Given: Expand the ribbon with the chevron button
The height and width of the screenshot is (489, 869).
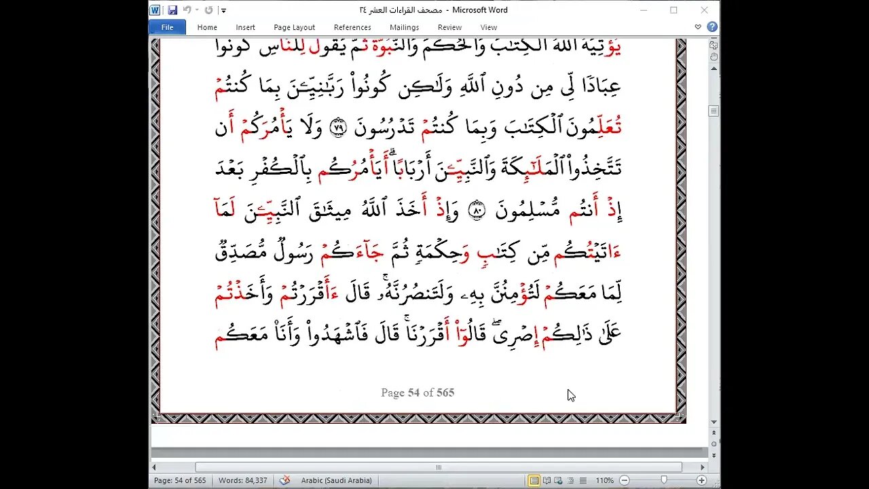Looking at the screenshot, I should [x=698, y=27].
